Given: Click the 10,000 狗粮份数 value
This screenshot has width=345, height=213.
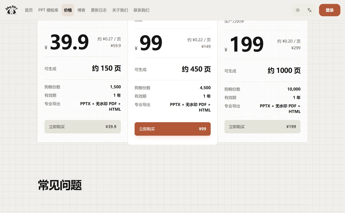Looking at the screenshot, I should tap(294, 89).
